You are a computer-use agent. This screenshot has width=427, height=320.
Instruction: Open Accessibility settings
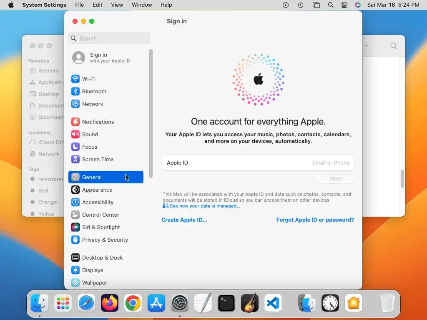(x=105, y=202)
